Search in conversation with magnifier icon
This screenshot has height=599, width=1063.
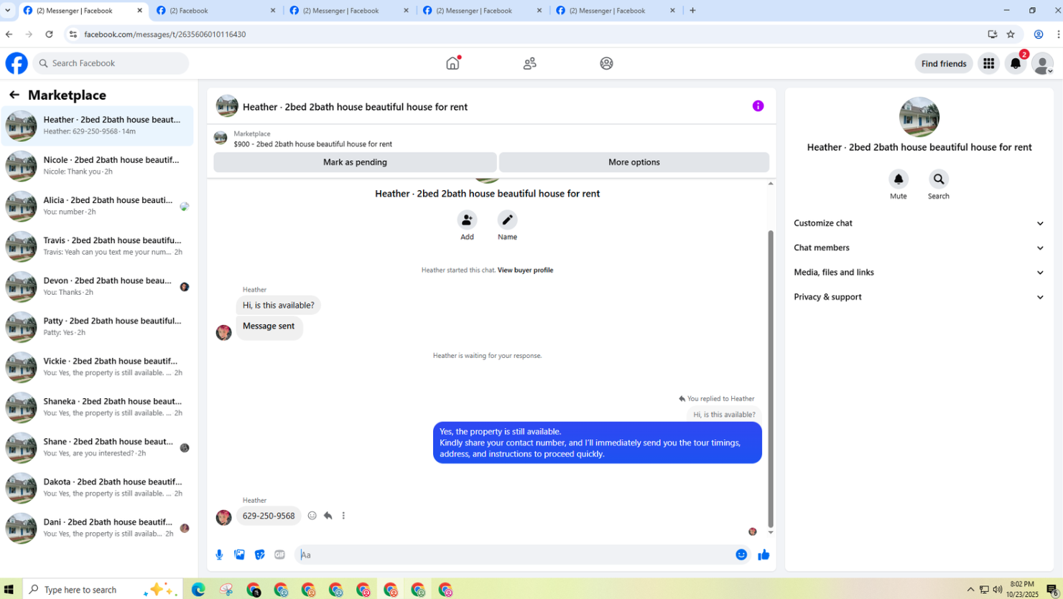pyautogui.click(x=938, y=179)
